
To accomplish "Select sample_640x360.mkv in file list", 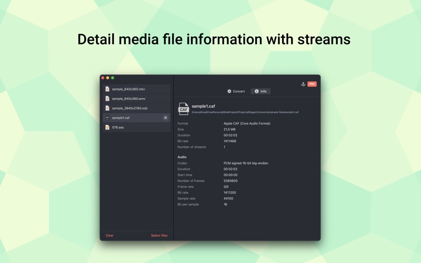I will point(136,89).
